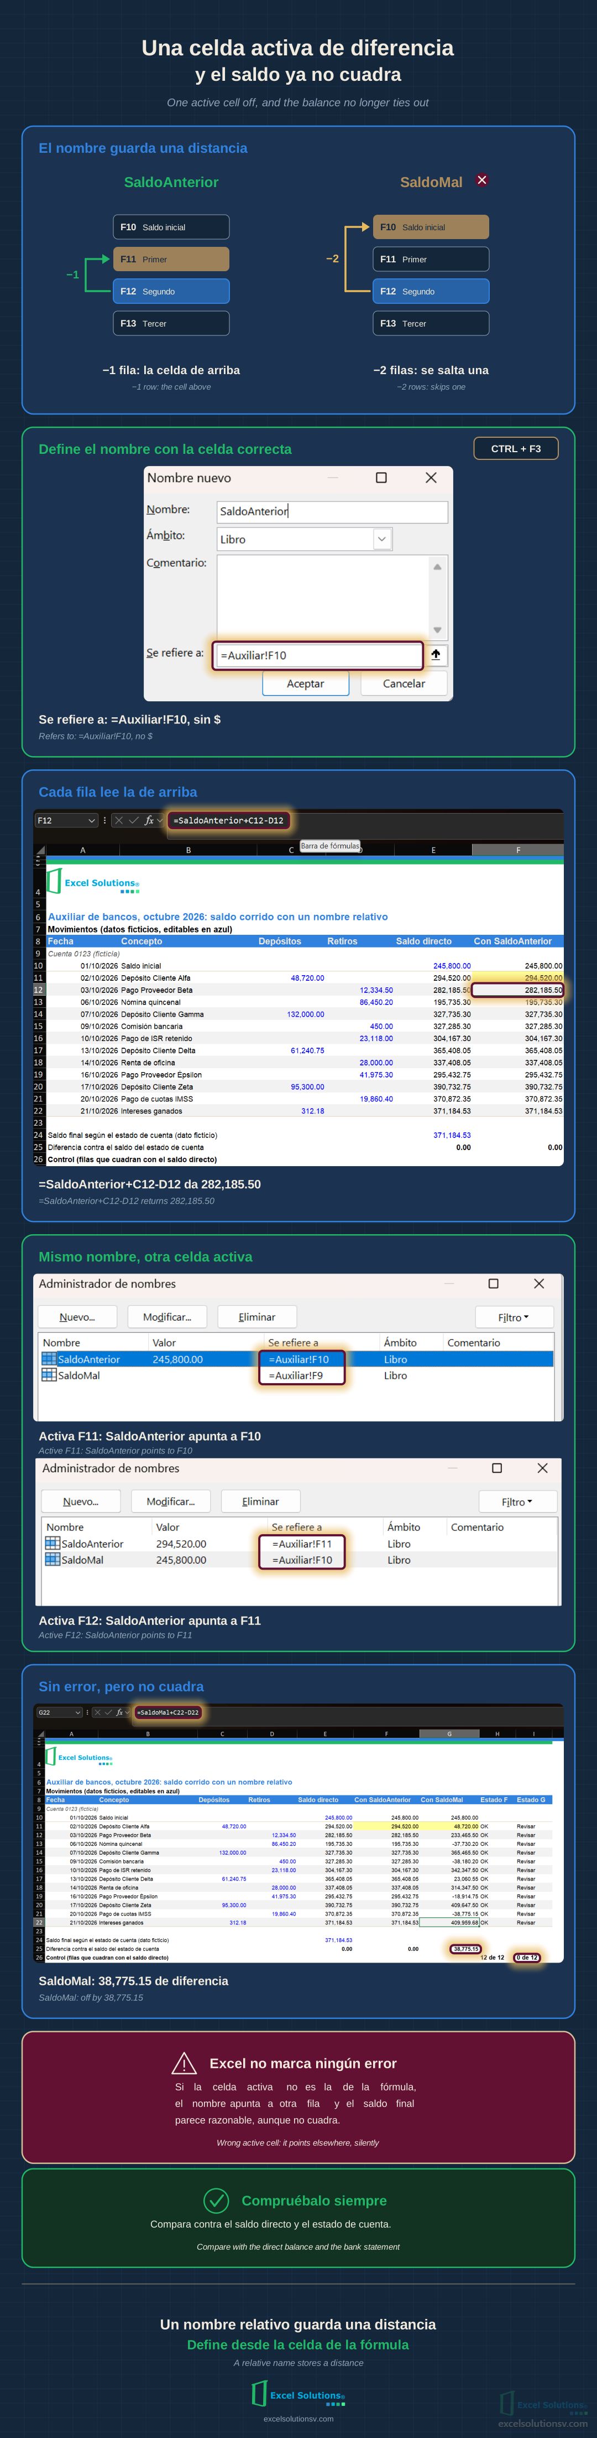Select the column G header in the worksheet

click(449, 1734)
